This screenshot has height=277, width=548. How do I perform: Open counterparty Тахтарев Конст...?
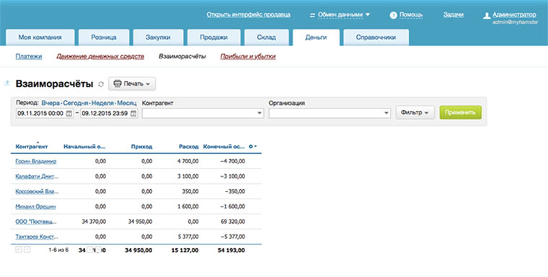coord(37,237)
